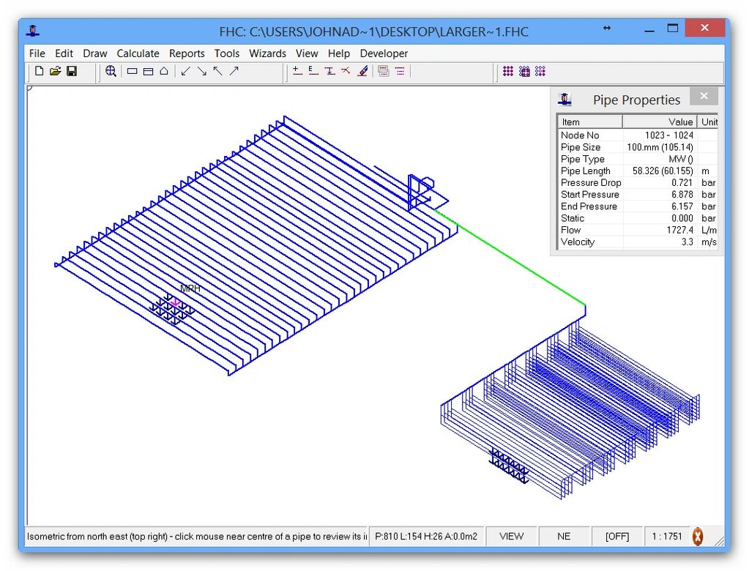Select the south-west arrow view icon
The height and width of the screenshot is (571, 749).
pyautogui.click(x=185, y=72)
